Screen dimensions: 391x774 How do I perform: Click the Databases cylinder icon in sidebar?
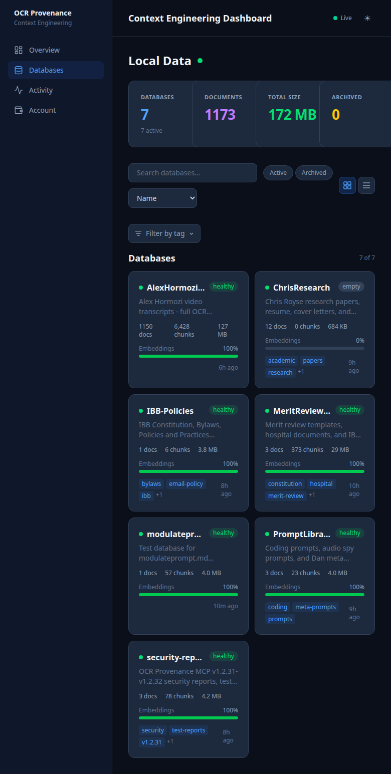pos(19,70)
